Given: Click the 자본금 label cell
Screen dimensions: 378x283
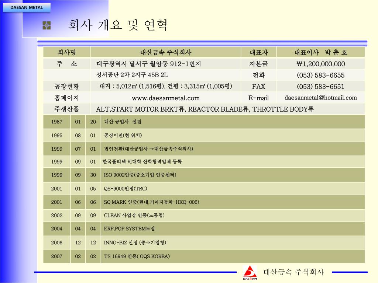Looking at the screenshot, I should pyautogui.click(x=259, y=64).
